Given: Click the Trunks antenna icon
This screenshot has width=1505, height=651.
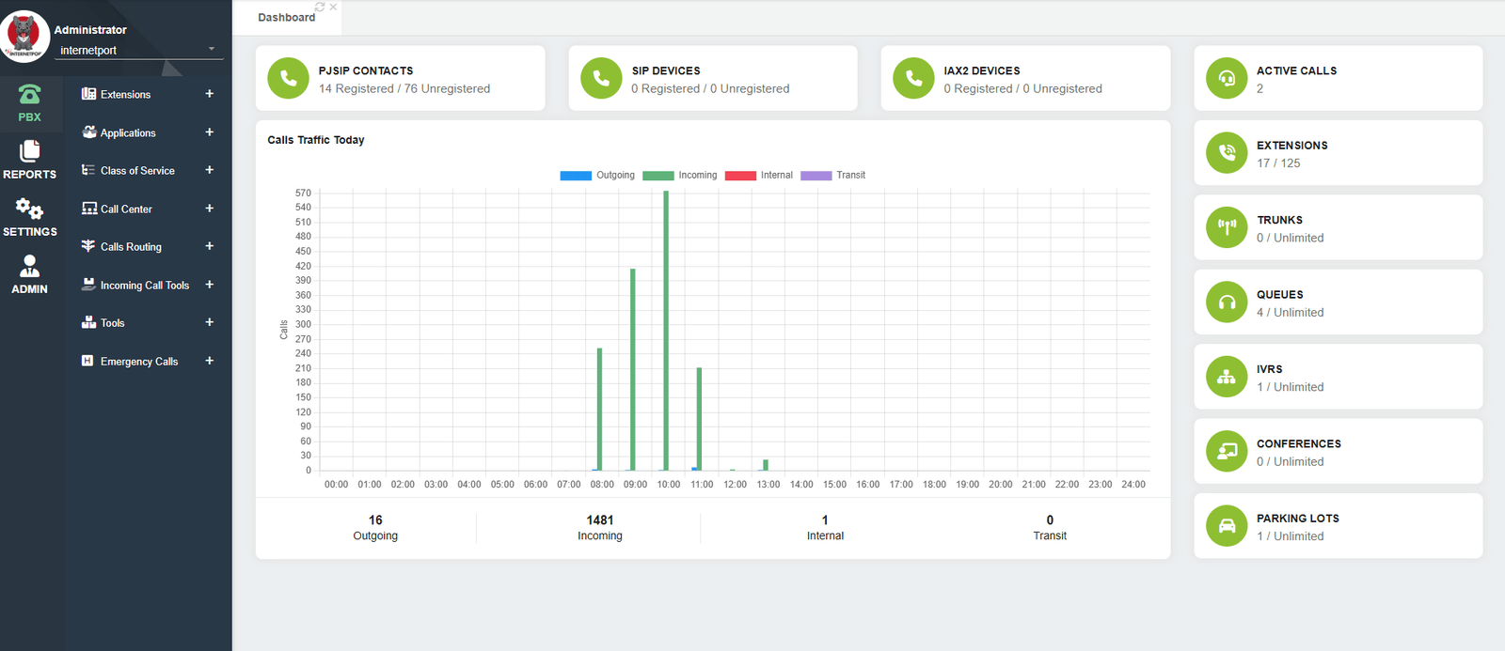Looking at the screenshot, I should click(1227, 227).
